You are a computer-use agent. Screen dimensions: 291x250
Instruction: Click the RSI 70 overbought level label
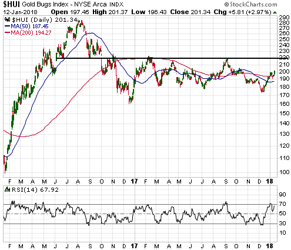point(282,204)
